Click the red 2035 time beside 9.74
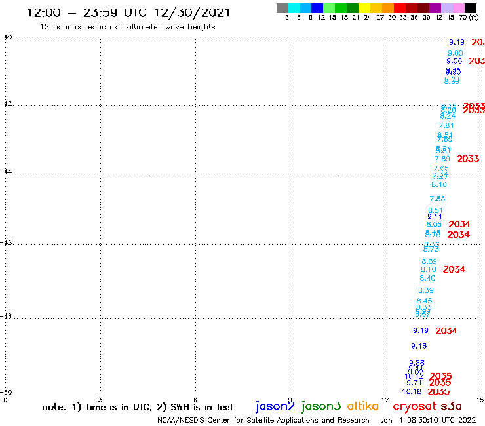Image resolution: width=485 pixels, height=426 pixels. point(440,383)
